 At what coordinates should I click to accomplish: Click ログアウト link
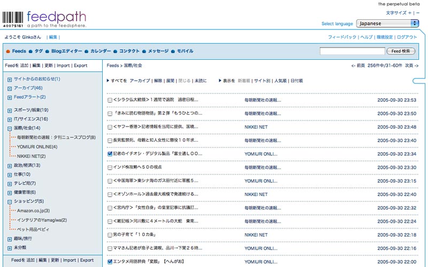tap(407, 37)
